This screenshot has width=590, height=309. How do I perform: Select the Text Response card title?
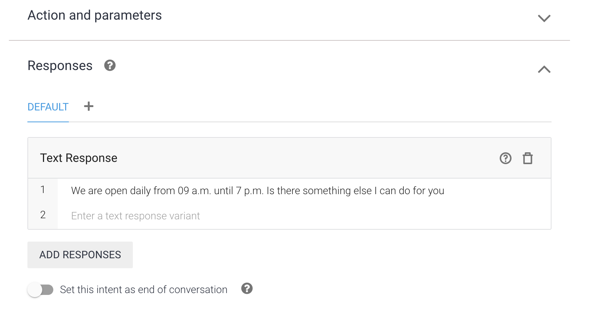78,158
